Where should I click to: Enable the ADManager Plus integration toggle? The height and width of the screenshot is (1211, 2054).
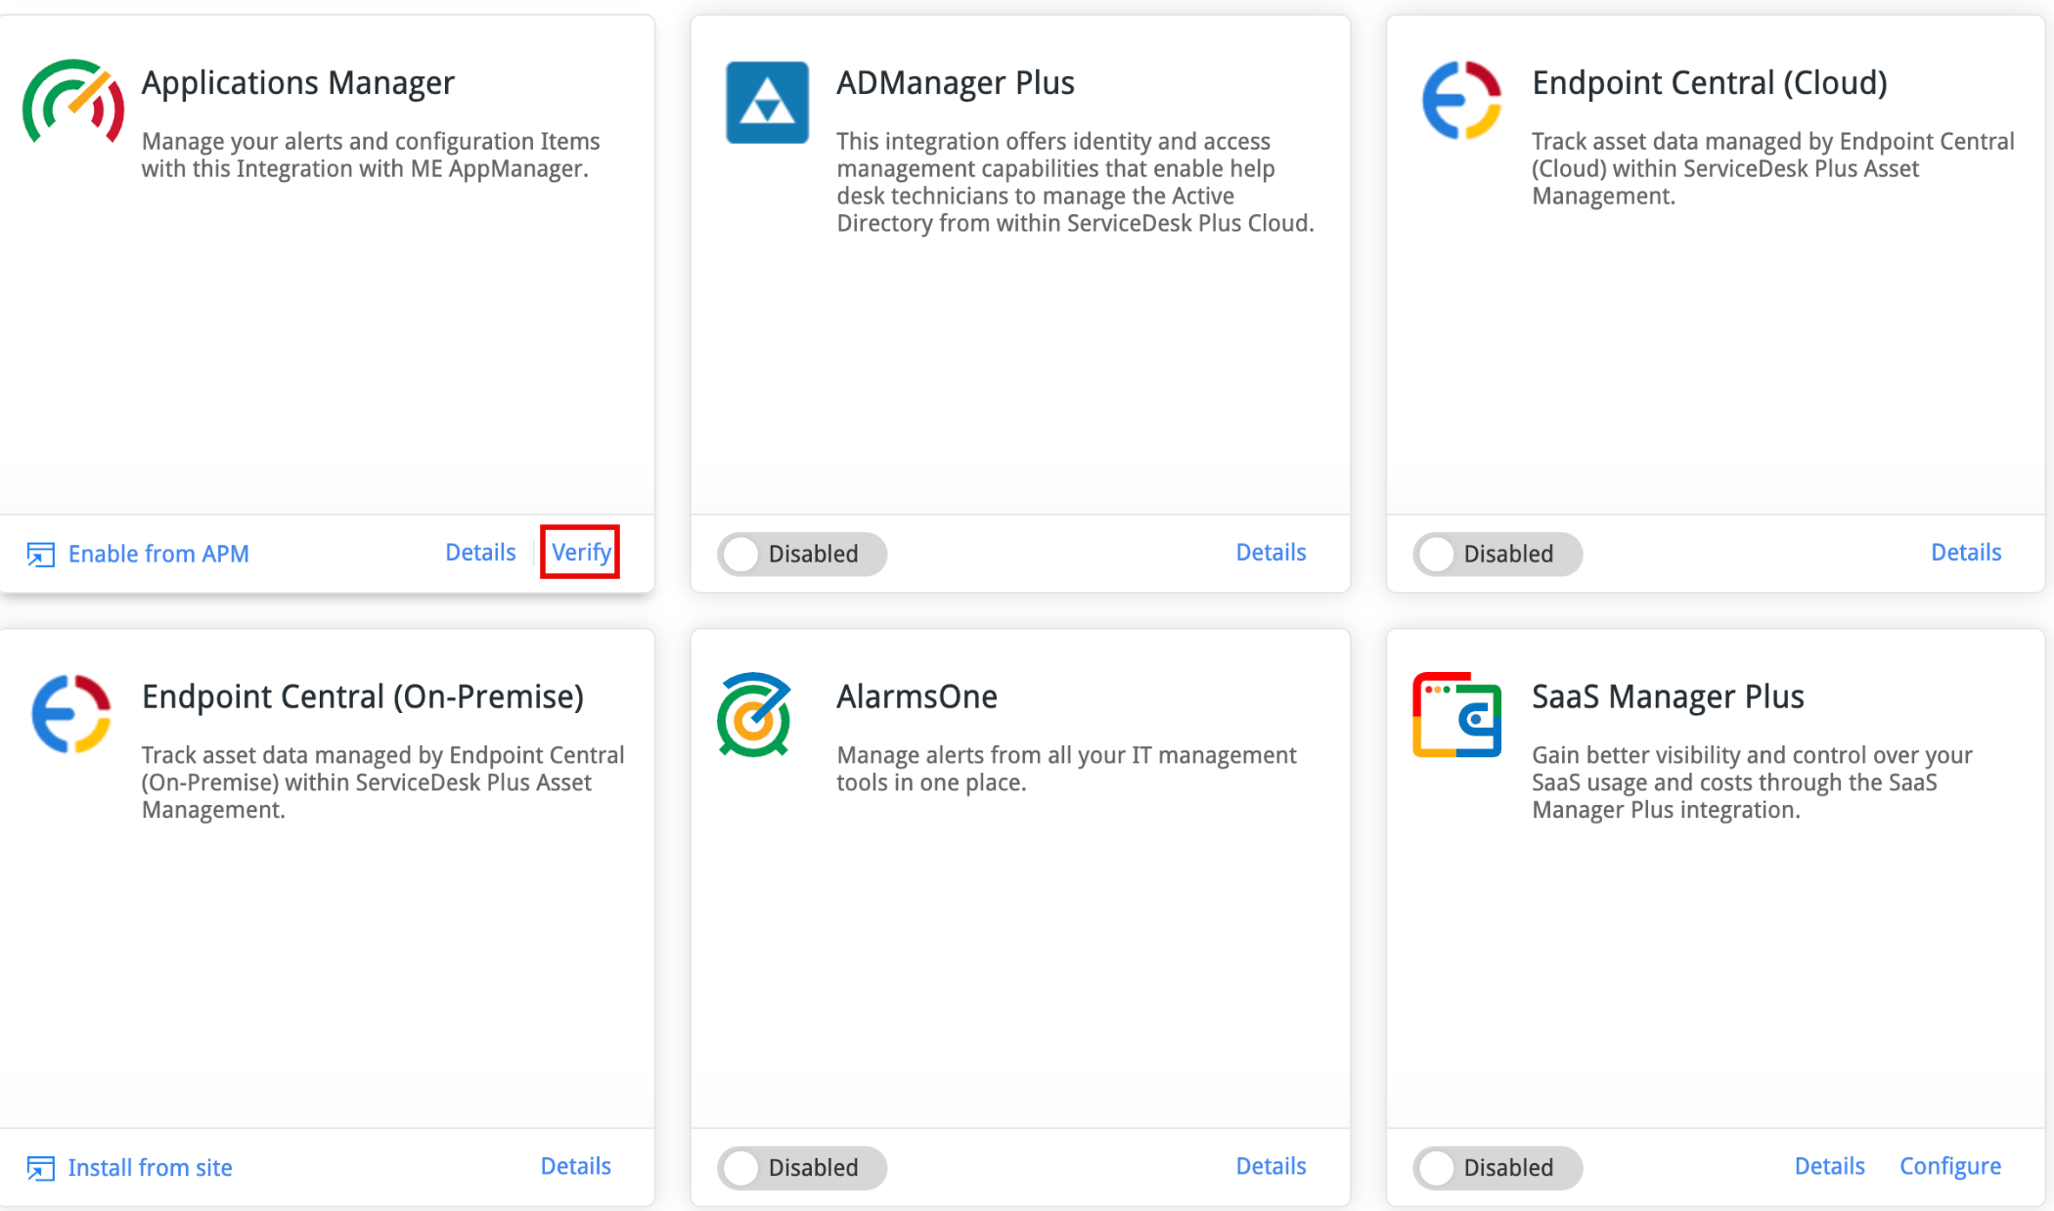pyautogui.click(x=802, y=554)
